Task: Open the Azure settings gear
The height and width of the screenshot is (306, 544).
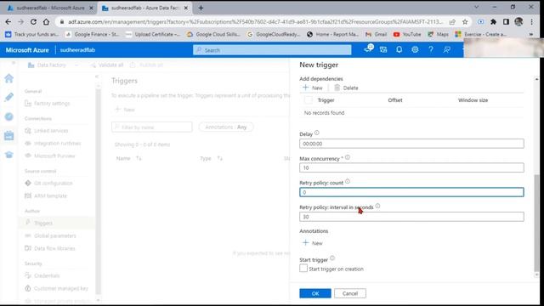Action: tap(415, 49)
